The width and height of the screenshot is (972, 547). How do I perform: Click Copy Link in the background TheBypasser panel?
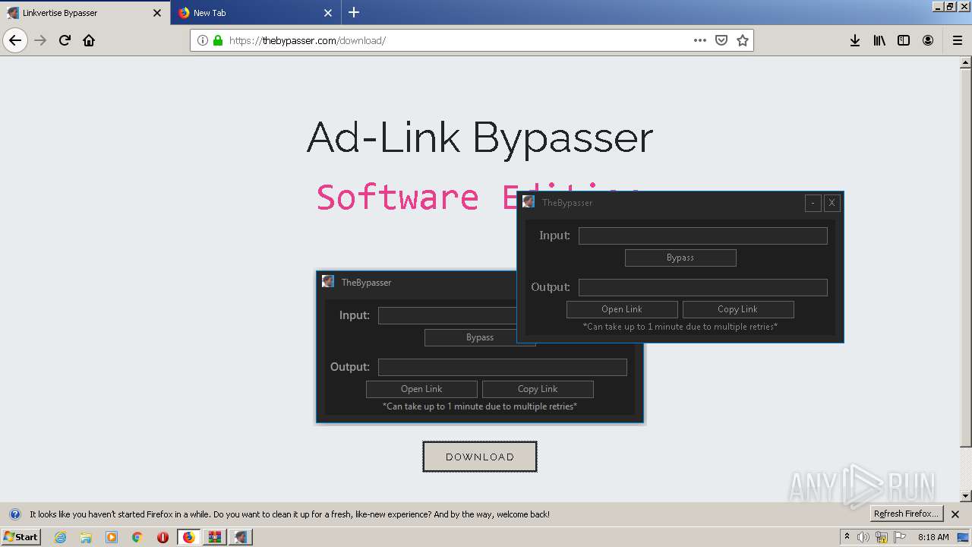(538, 389)
